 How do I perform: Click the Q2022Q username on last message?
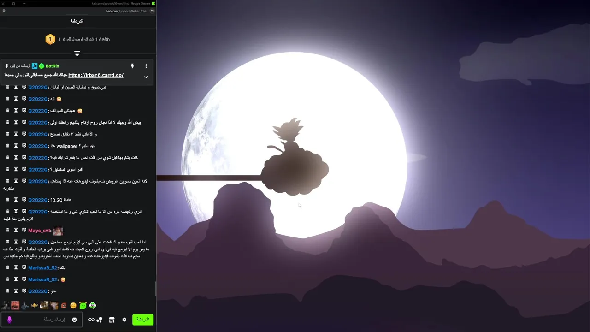37,291
